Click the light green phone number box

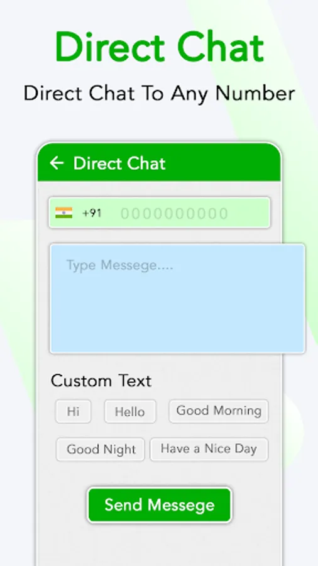[x=160, y=213]
